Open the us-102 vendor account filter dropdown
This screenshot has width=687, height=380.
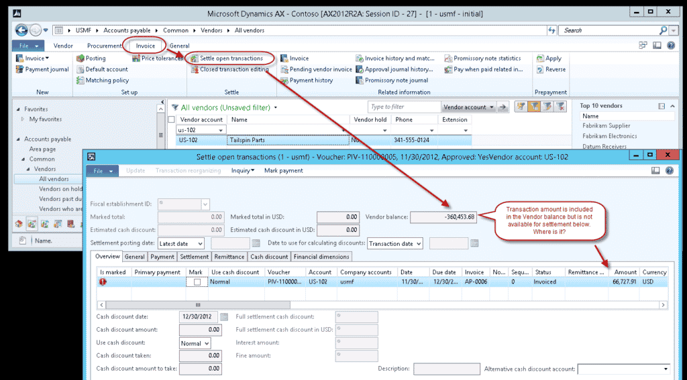point(220,130)
